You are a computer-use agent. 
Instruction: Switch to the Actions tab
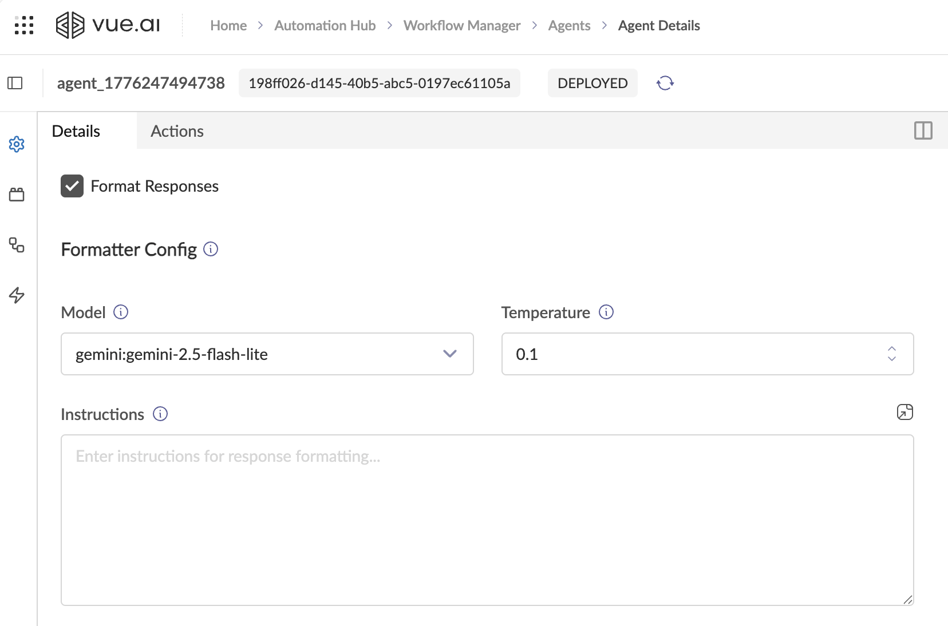177,131
